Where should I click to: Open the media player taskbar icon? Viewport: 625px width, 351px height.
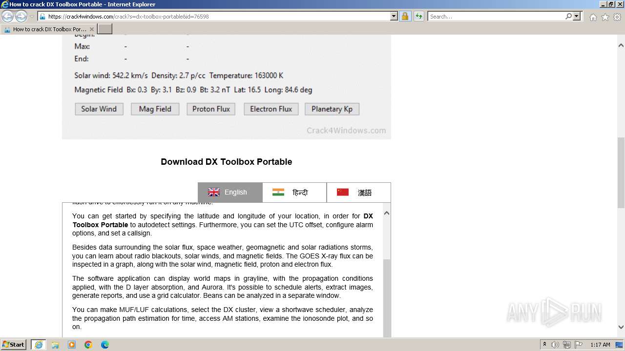click(x=72, y=345)
